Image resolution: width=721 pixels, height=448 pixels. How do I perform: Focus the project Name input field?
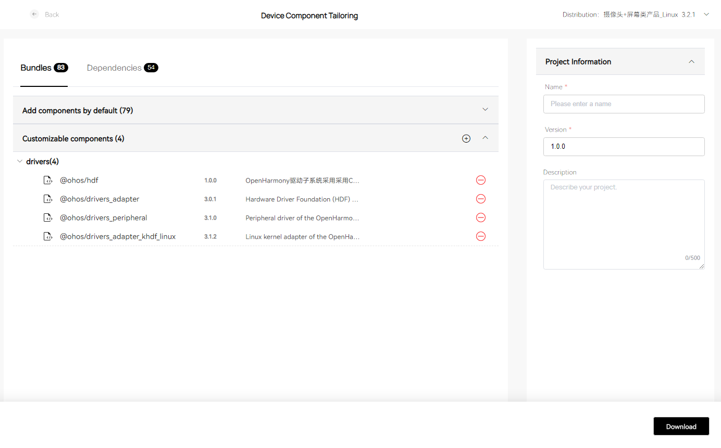point(624,104)
